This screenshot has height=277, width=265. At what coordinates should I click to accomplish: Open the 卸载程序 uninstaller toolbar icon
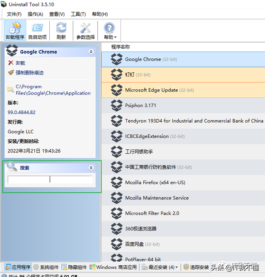(15, 30)
